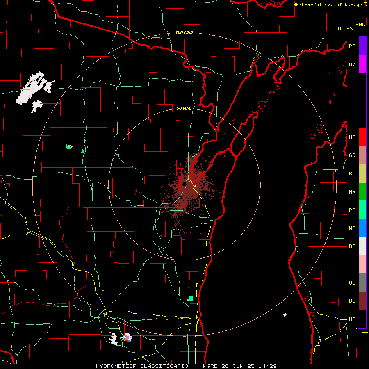Click the 100 NMI range ring label
This screenshot has height=369, width=369.
(x=184, y=32)
